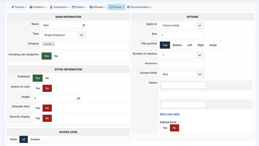The height and width of the screenshot is (146, 259).
Task: Click the cubes icon beside Products
Action: click(31, 7)
